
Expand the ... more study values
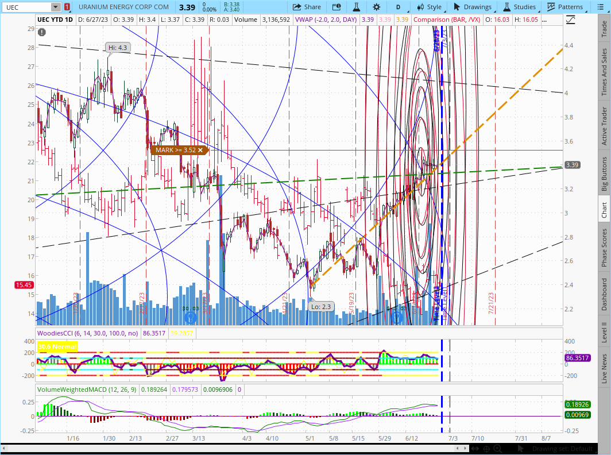tap(544, 20)
